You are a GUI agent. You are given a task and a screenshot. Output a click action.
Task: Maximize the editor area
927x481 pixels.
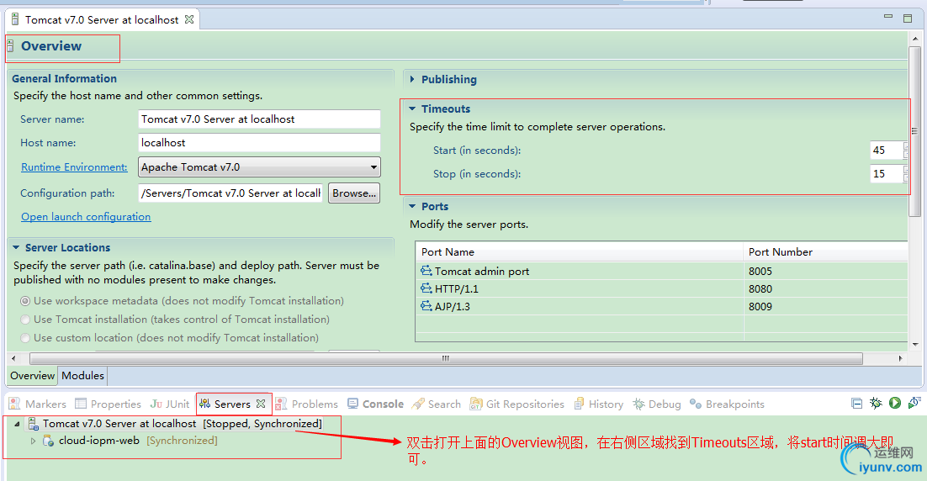908,18
